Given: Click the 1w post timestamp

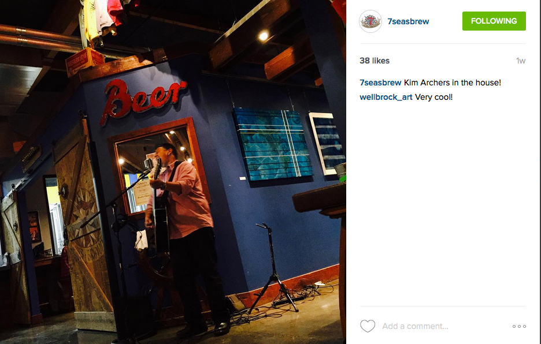Looking at the screenshot, I should (x=521, y=61).
